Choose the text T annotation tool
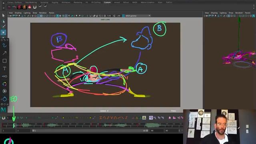The height and width of the screenshot is (144, 256). coord(4,68)
